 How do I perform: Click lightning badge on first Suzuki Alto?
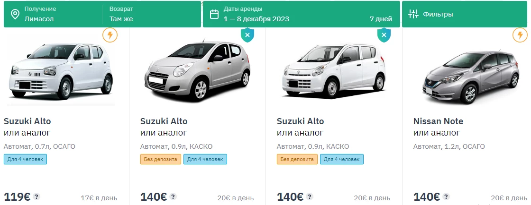[110, 35]
